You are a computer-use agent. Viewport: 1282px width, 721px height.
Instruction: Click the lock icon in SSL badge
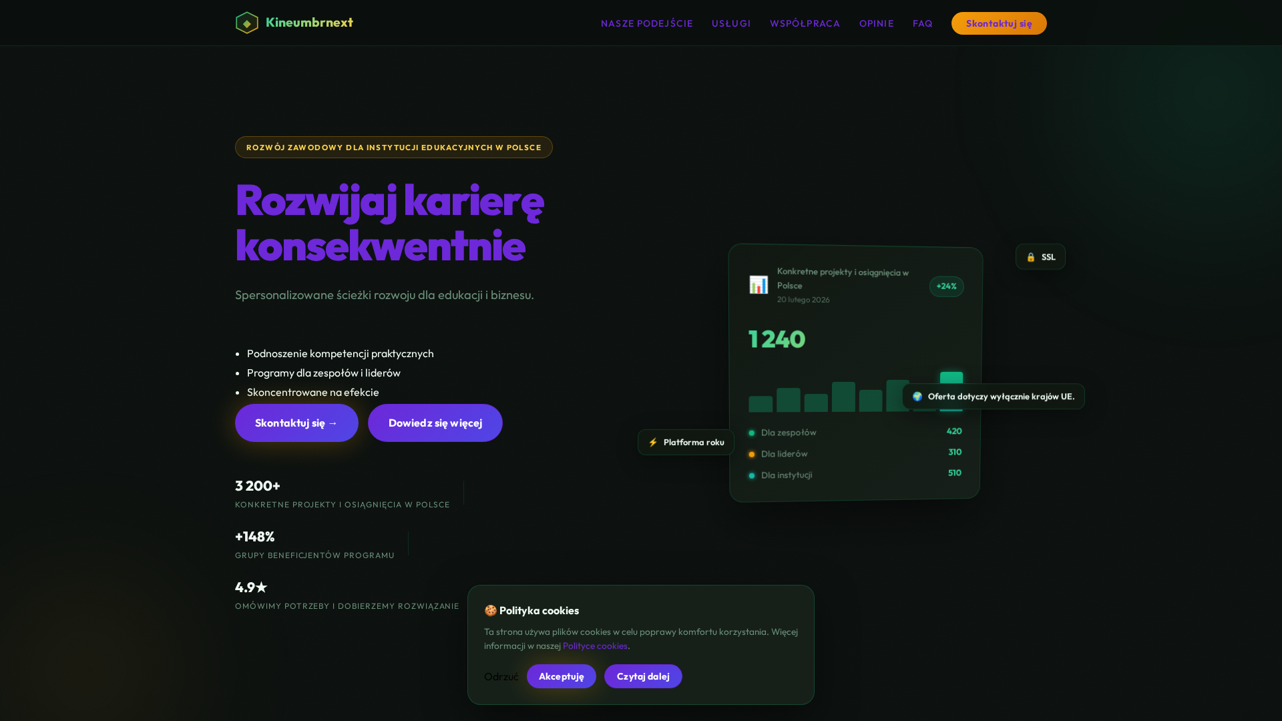(1031, 257)
